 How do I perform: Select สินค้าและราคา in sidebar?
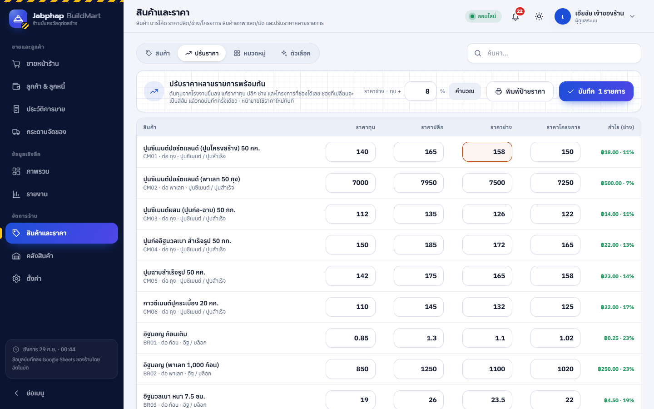[x=62, y=233]
